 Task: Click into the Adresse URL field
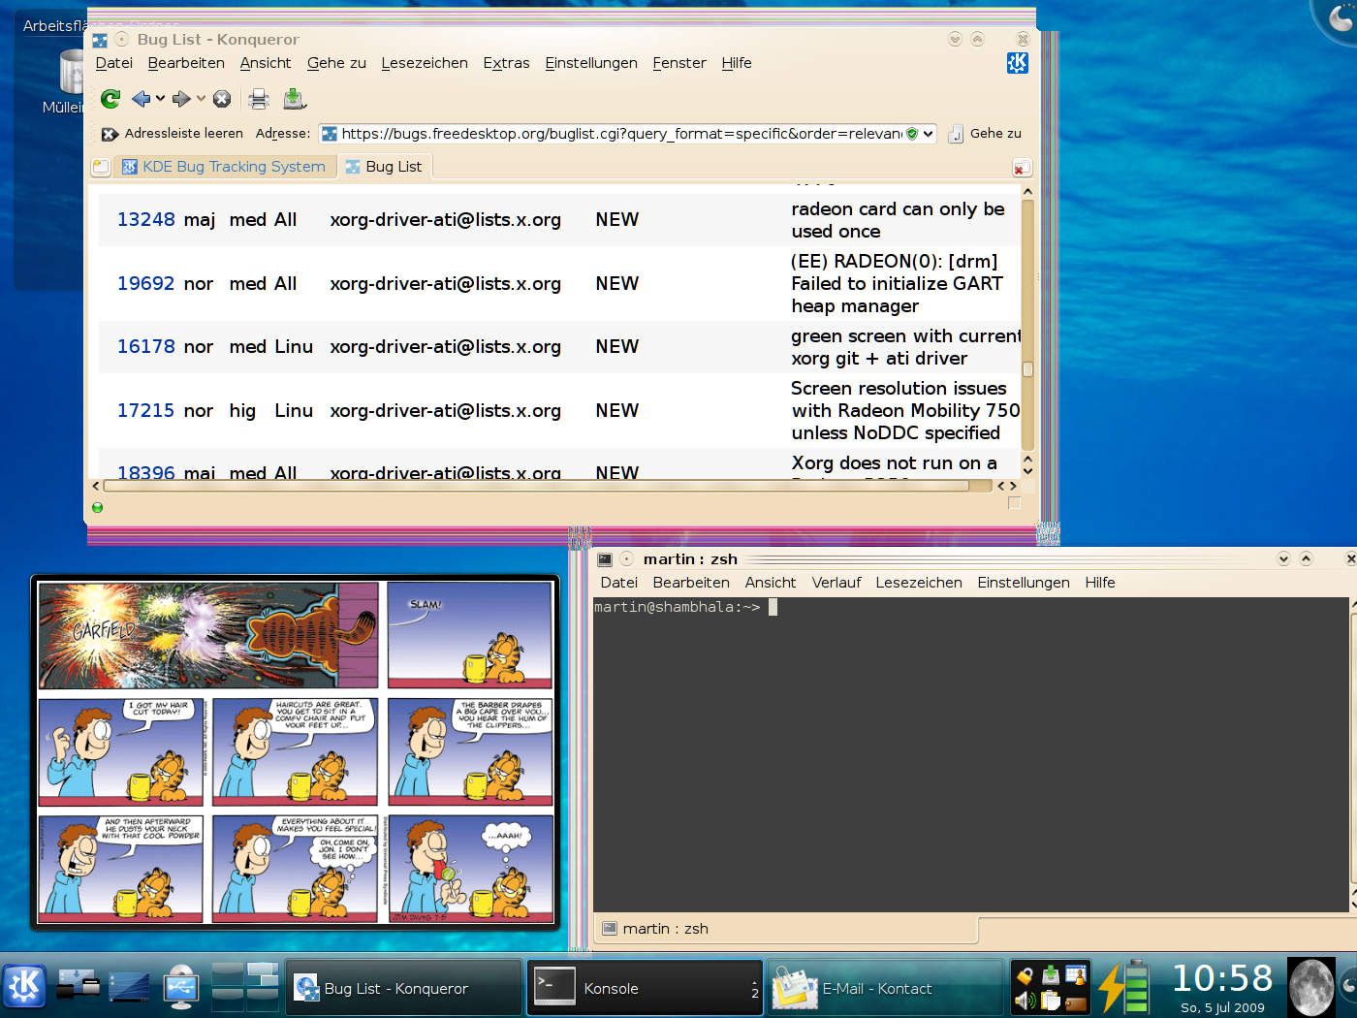click(620, 134)
